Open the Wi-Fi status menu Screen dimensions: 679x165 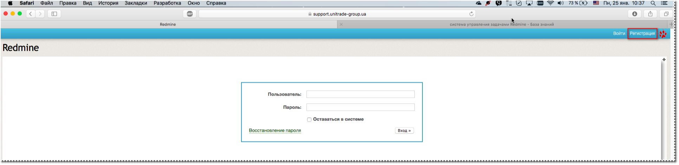550,3
